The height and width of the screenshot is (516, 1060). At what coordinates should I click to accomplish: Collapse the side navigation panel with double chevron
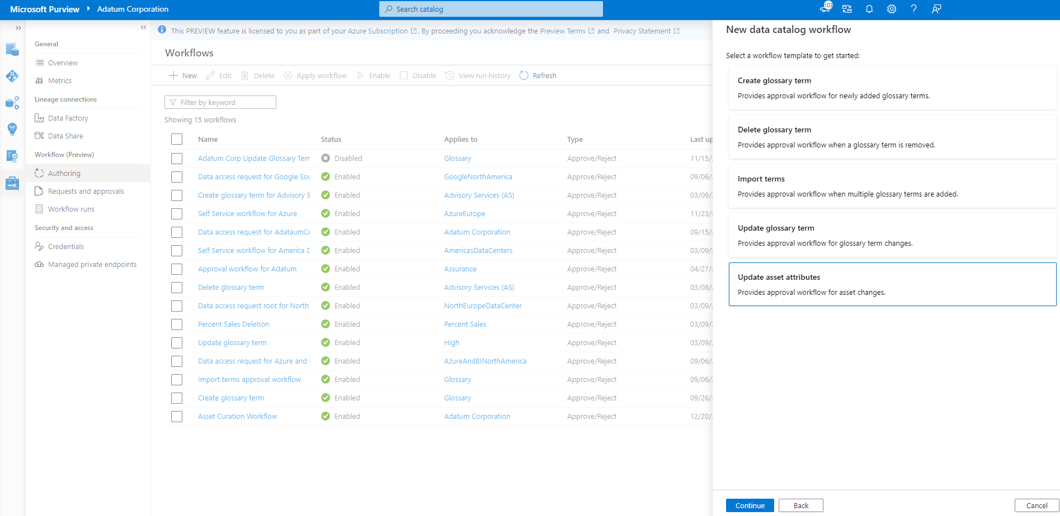click(143, 27)
